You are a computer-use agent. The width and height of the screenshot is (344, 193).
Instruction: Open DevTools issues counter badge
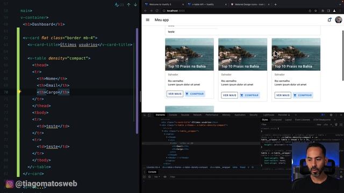(323, 115)
